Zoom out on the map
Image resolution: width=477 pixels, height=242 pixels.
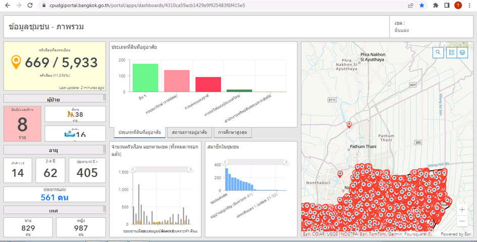[x=463, y=221]
